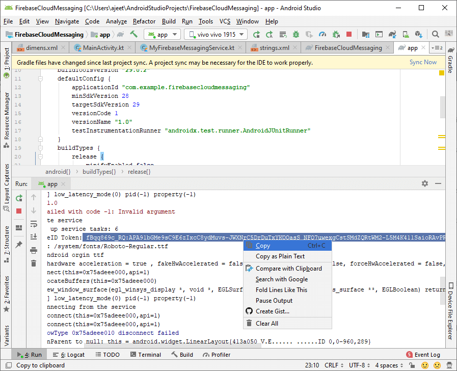Open the Gradle side panel
This screenshot has height=371, width=457.
tap(450, 60)
